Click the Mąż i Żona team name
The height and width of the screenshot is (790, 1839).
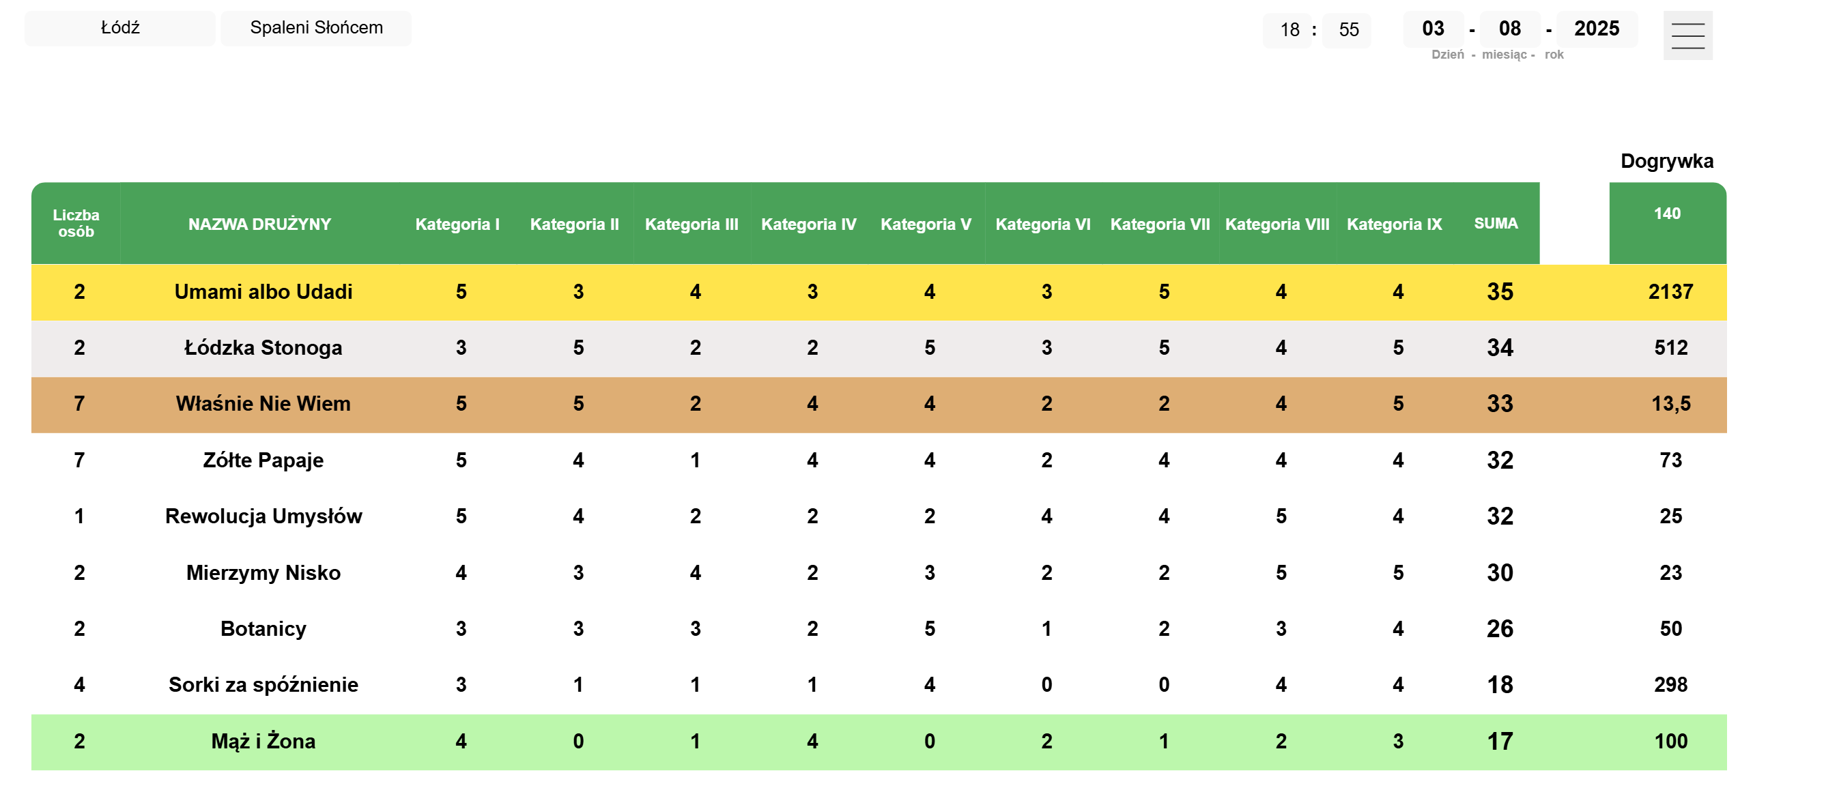[x=263, y=742]
